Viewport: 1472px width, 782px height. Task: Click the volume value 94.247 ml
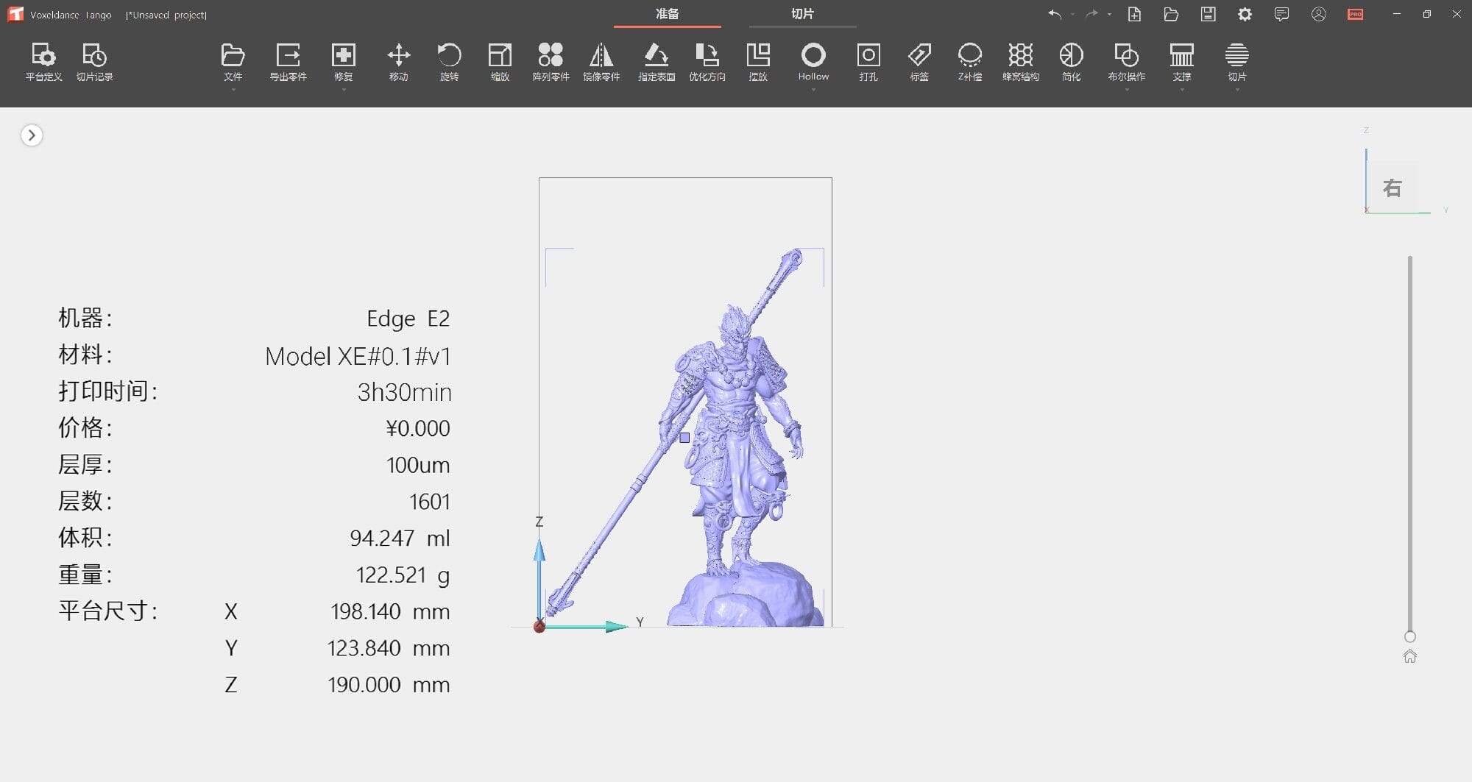[400, 538]
